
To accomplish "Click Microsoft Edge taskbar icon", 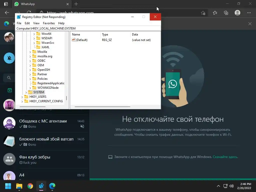I will click(52, 186).
